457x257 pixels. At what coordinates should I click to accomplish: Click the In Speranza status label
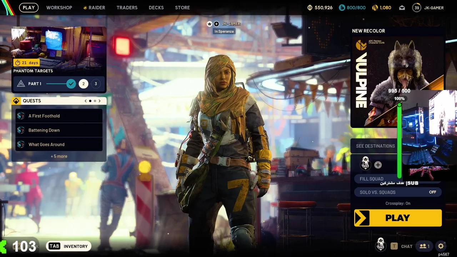(x=224, y=31)
